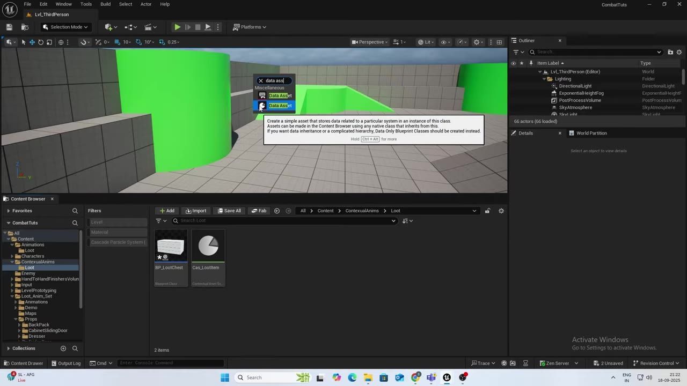The image size is (687, 386).
Task: Open the Lit view mode dropdown
Action: [426, 42]
